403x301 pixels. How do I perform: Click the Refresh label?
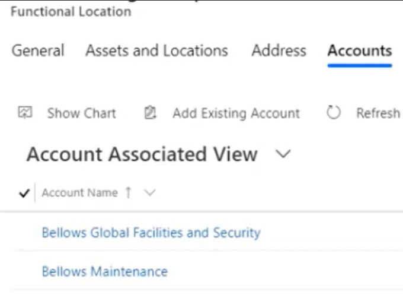click(x=378, y=113)
